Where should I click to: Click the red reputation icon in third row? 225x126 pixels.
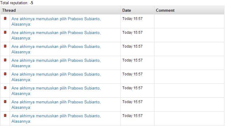pyautogui.click(x=5, y=46)
